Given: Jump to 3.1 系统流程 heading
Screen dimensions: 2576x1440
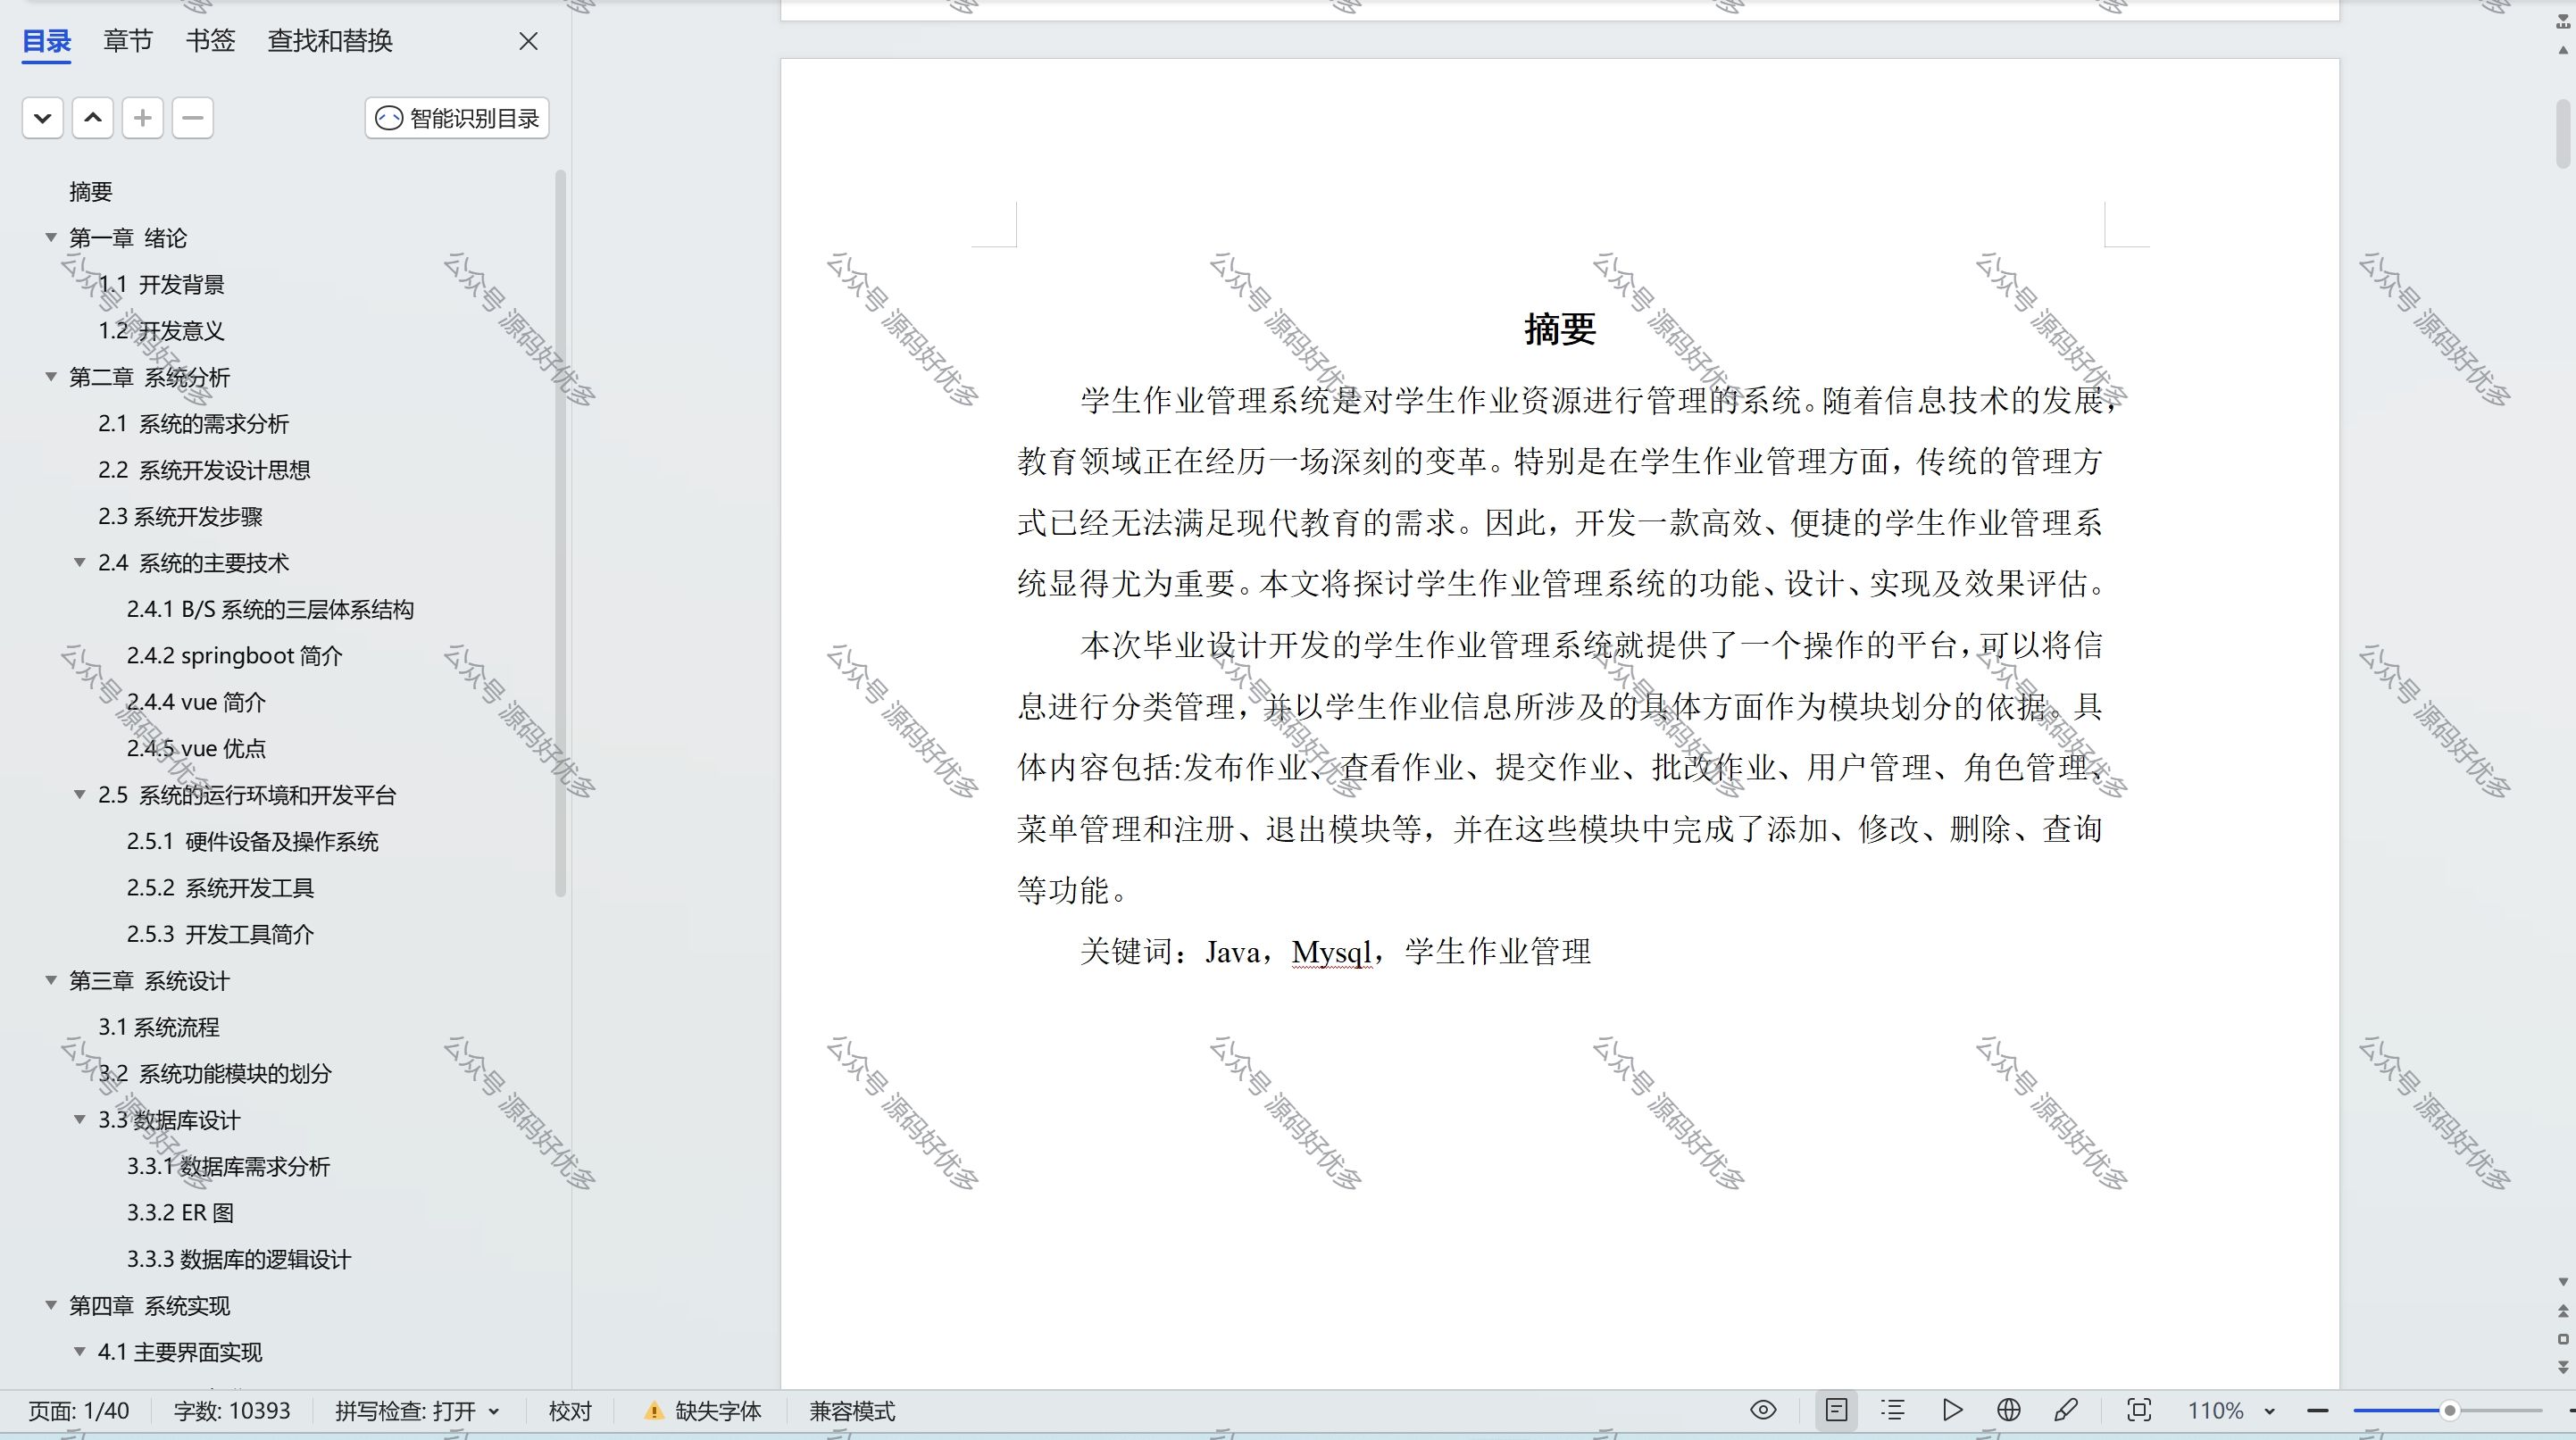Looking at the screenshot, I should (x=158, y=1027).
